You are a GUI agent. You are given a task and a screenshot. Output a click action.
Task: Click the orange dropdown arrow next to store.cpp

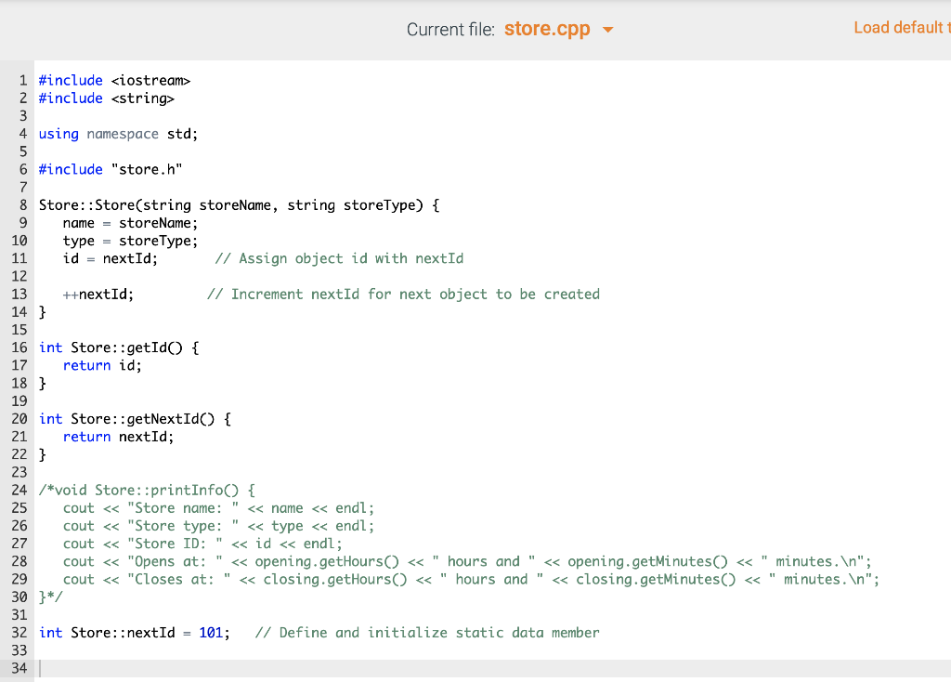(x=607, y=29)
